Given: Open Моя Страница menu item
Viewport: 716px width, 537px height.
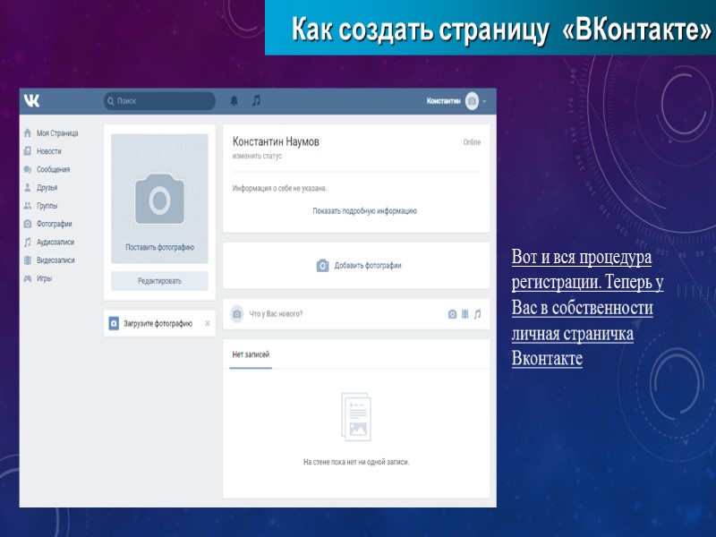Looking at the screenshot, I should coord(57,132).
